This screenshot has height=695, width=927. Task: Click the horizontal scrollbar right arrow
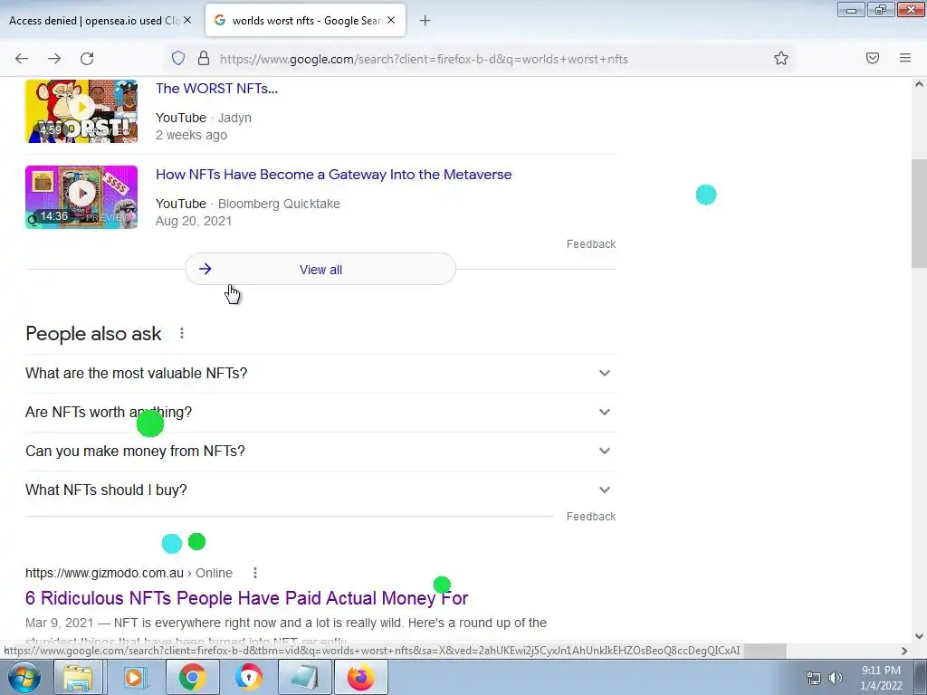point(904,651)
